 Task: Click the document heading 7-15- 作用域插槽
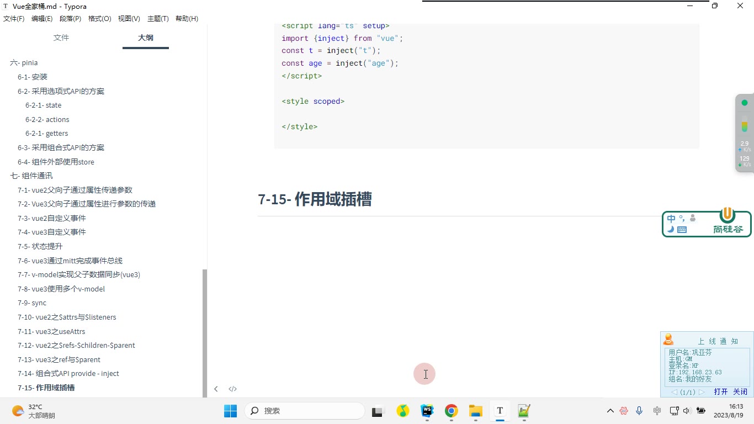(x=315, y=199)
